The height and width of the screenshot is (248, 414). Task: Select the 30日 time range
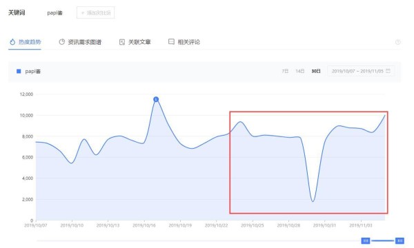(316, 71)
